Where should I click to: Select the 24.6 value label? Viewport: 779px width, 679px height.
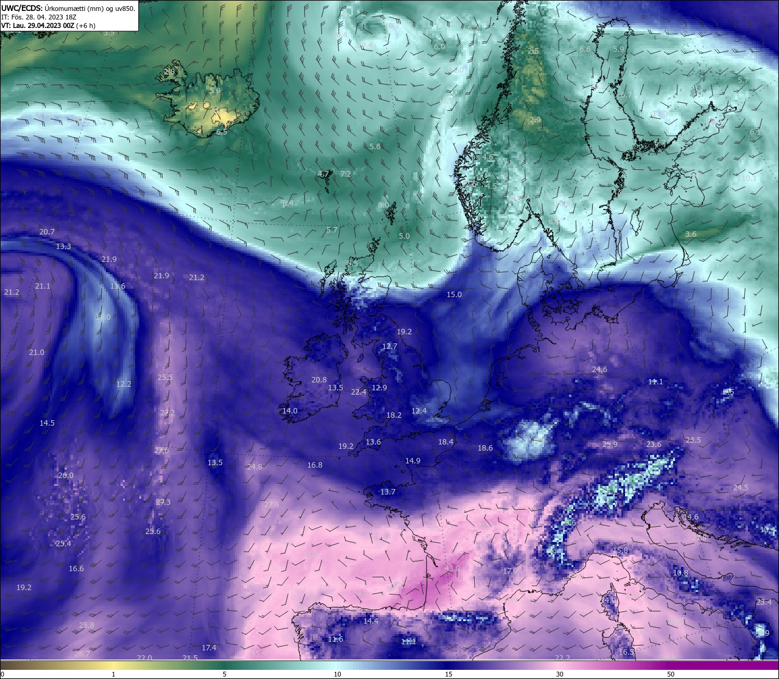tap(599, 369)
